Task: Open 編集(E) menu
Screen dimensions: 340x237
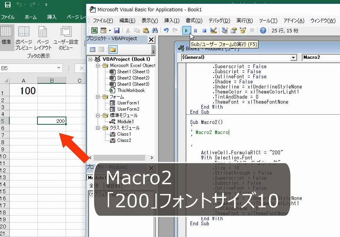Action: [x=127, y=21]
